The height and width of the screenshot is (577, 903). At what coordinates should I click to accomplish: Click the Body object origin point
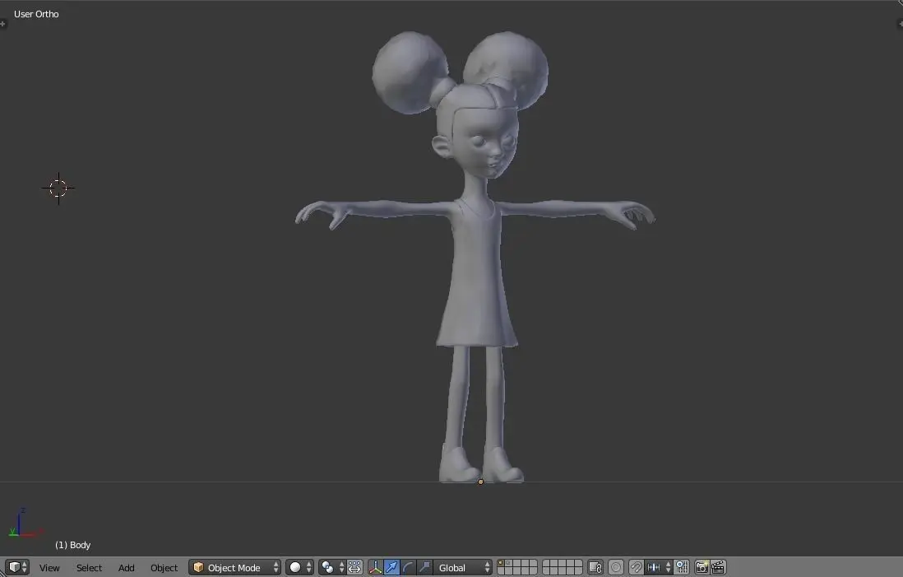point(481,482)
